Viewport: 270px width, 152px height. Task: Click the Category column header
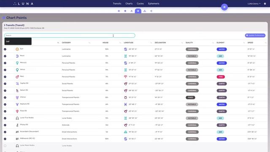(66, 43)
